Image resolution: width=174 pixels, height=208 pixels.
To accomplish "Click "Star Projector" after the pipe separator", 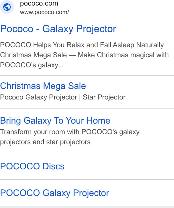I will (104, 97).
